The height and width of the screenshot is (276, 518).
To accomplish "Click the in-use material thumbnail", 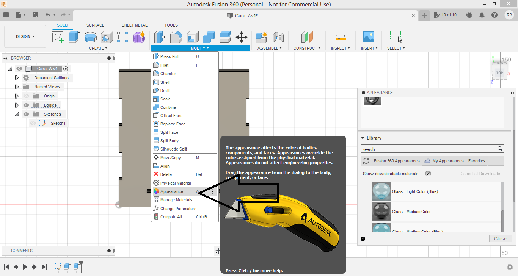I will 372,100.
